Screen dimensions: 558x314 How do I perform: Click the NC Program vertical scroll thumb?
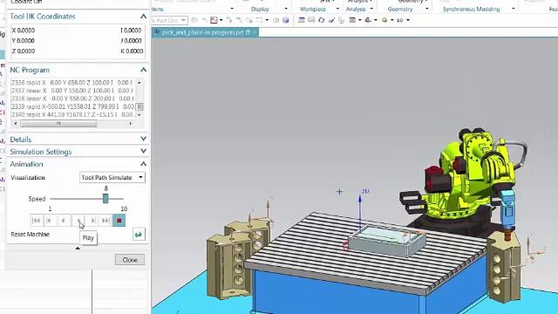pyautogui.click(x=139, y=106)
